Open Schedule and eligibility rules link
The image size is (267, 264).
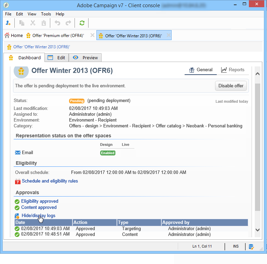(50, 181)
